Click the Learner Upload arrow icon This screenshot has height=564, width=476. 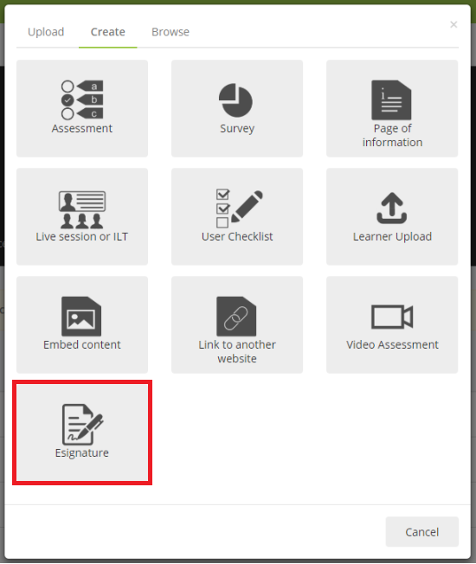click(x=392, y=208)
